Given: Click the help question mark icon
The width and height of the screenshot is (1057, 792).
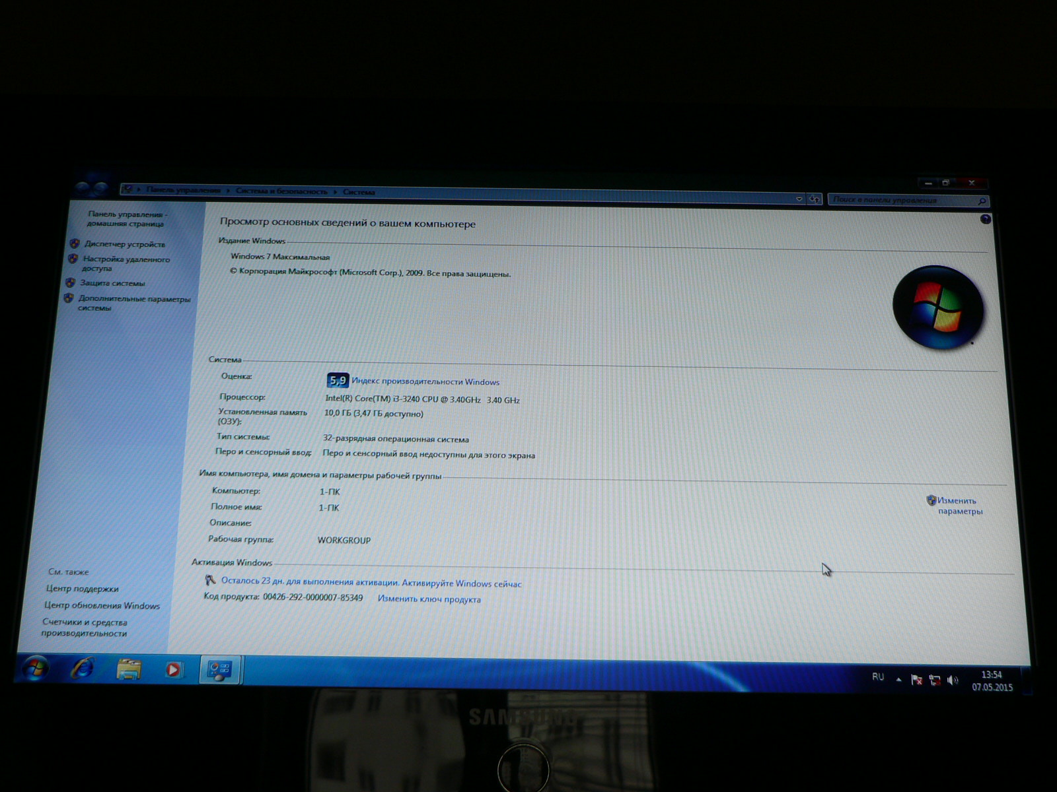Looking at the screenshot, I should tap(985, 220).
